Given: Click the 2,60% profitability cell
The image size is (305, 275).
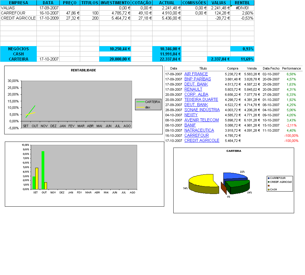Looking at the screenshot, I should pyautogui.click(x=242, y=13).
